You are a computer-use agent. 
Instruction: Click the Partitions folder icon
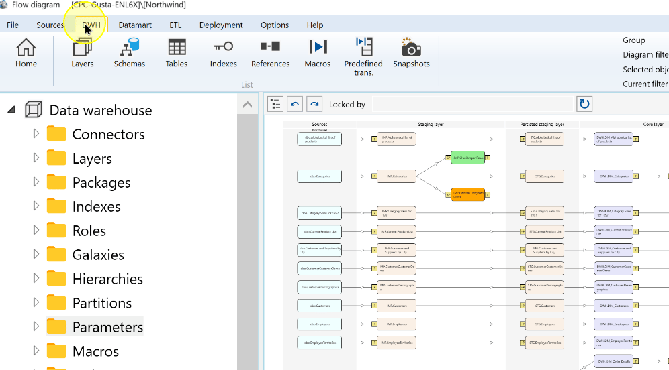tap(56, 302)
